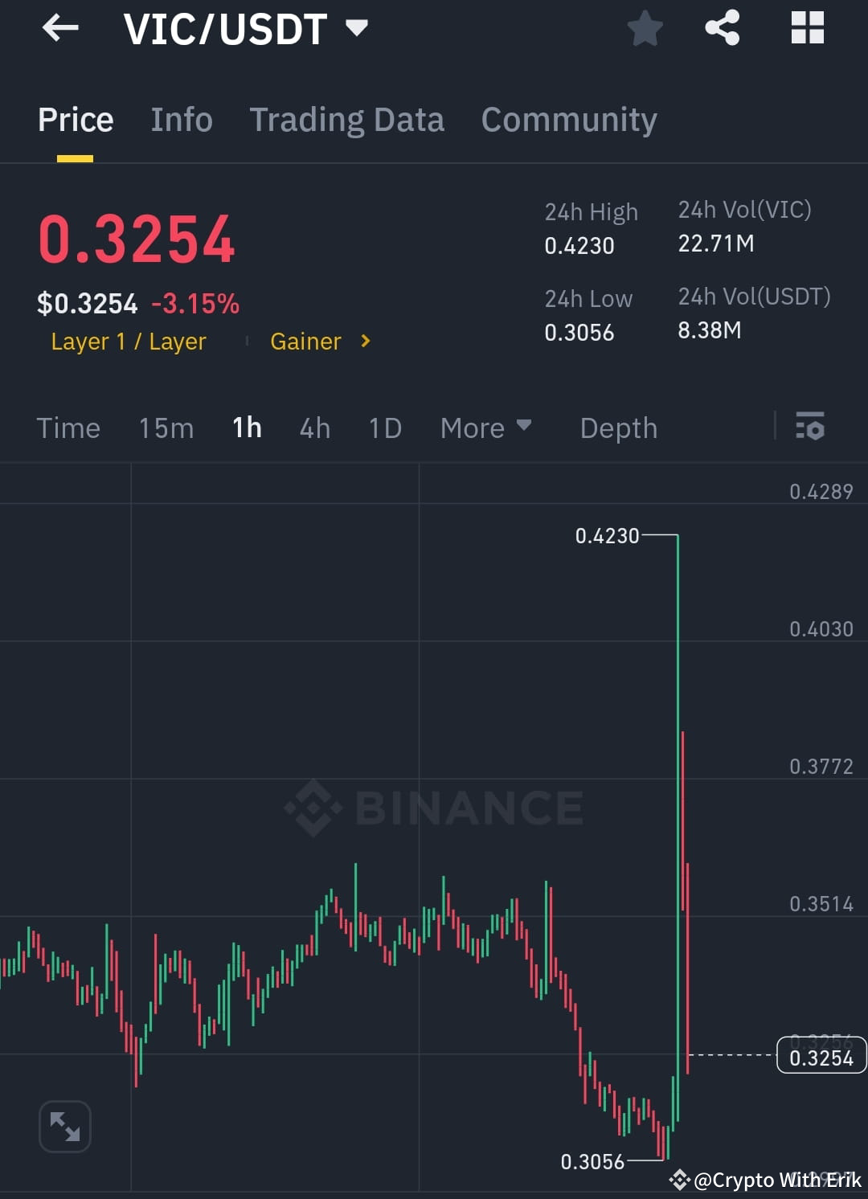This screenshot has width=868, height=1199.
Task: Open the Community tab
Action: tap(568, 119)
